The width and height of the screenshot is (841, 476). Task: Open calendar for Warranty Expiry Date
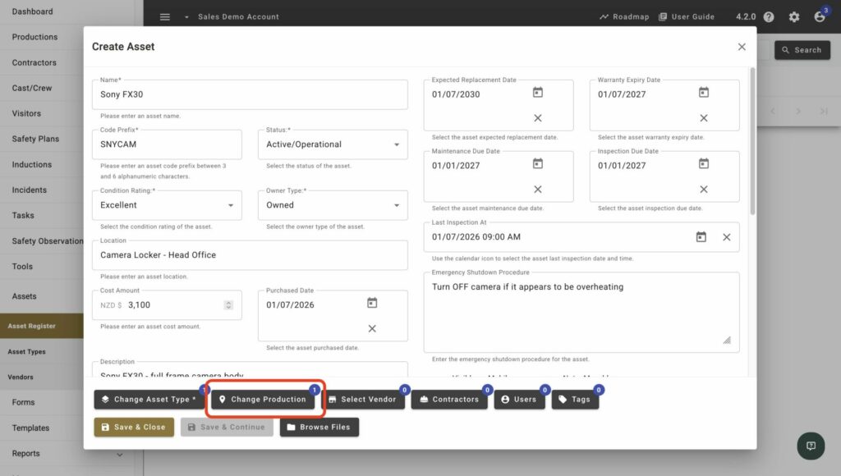click(x=704, y=92)
